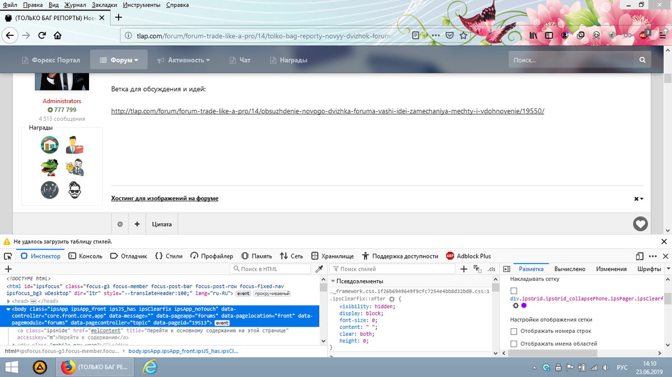Switch to the 'Консоль' tab

tap(85, 256)
